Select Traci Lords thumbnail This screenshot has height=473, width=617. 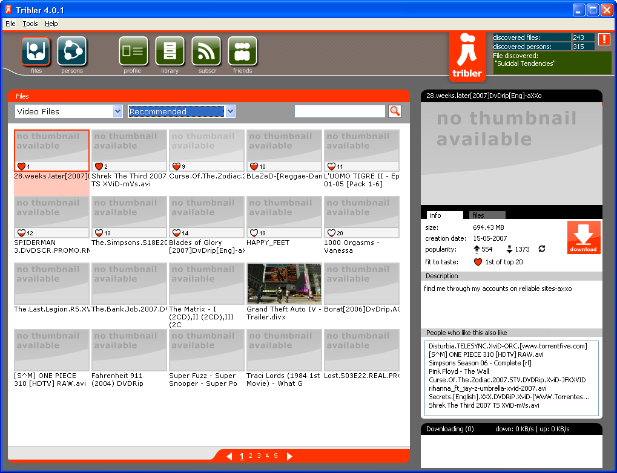coord(284,350)
